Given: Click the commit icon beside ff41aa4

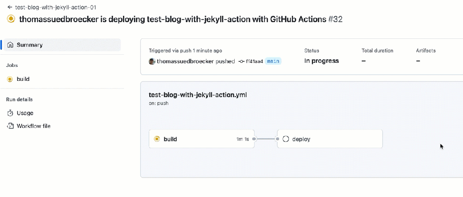Looking at the screenshot, I should coord(241,61).
